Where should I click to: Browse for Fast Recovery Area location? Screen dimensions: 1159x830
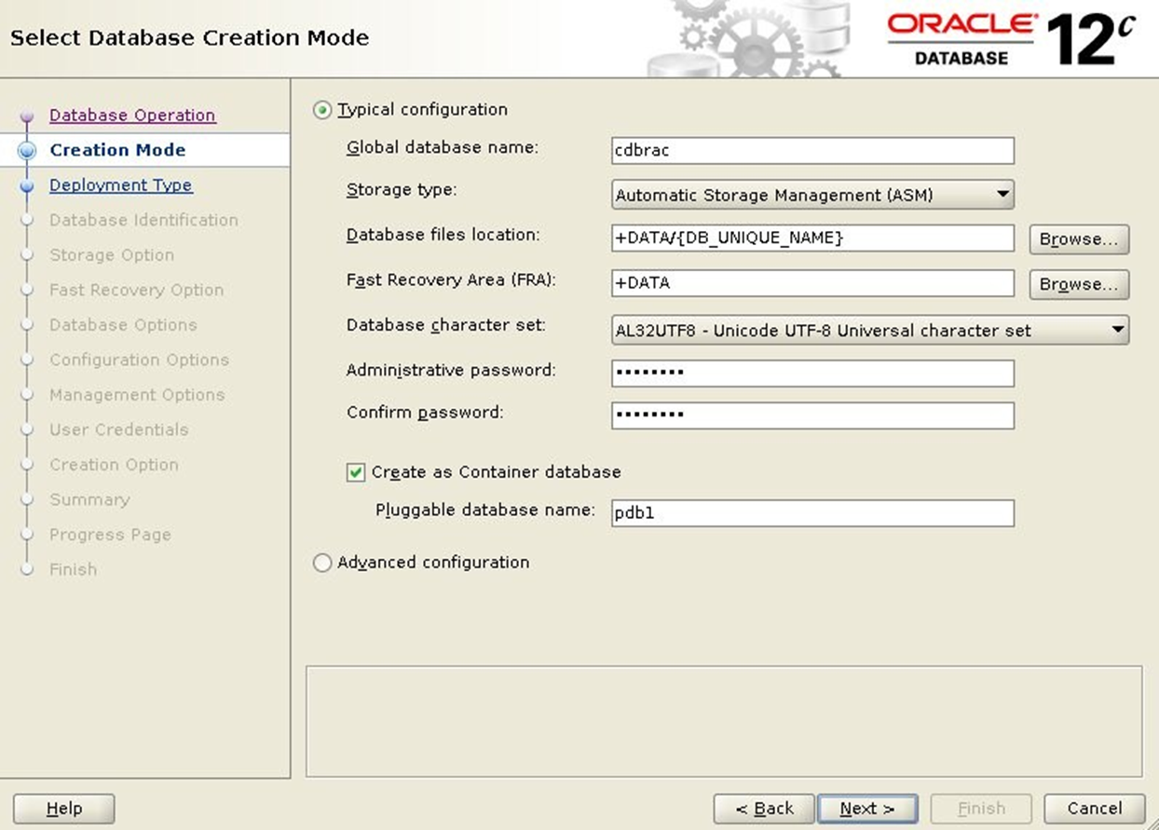[x=1079, y=284]
